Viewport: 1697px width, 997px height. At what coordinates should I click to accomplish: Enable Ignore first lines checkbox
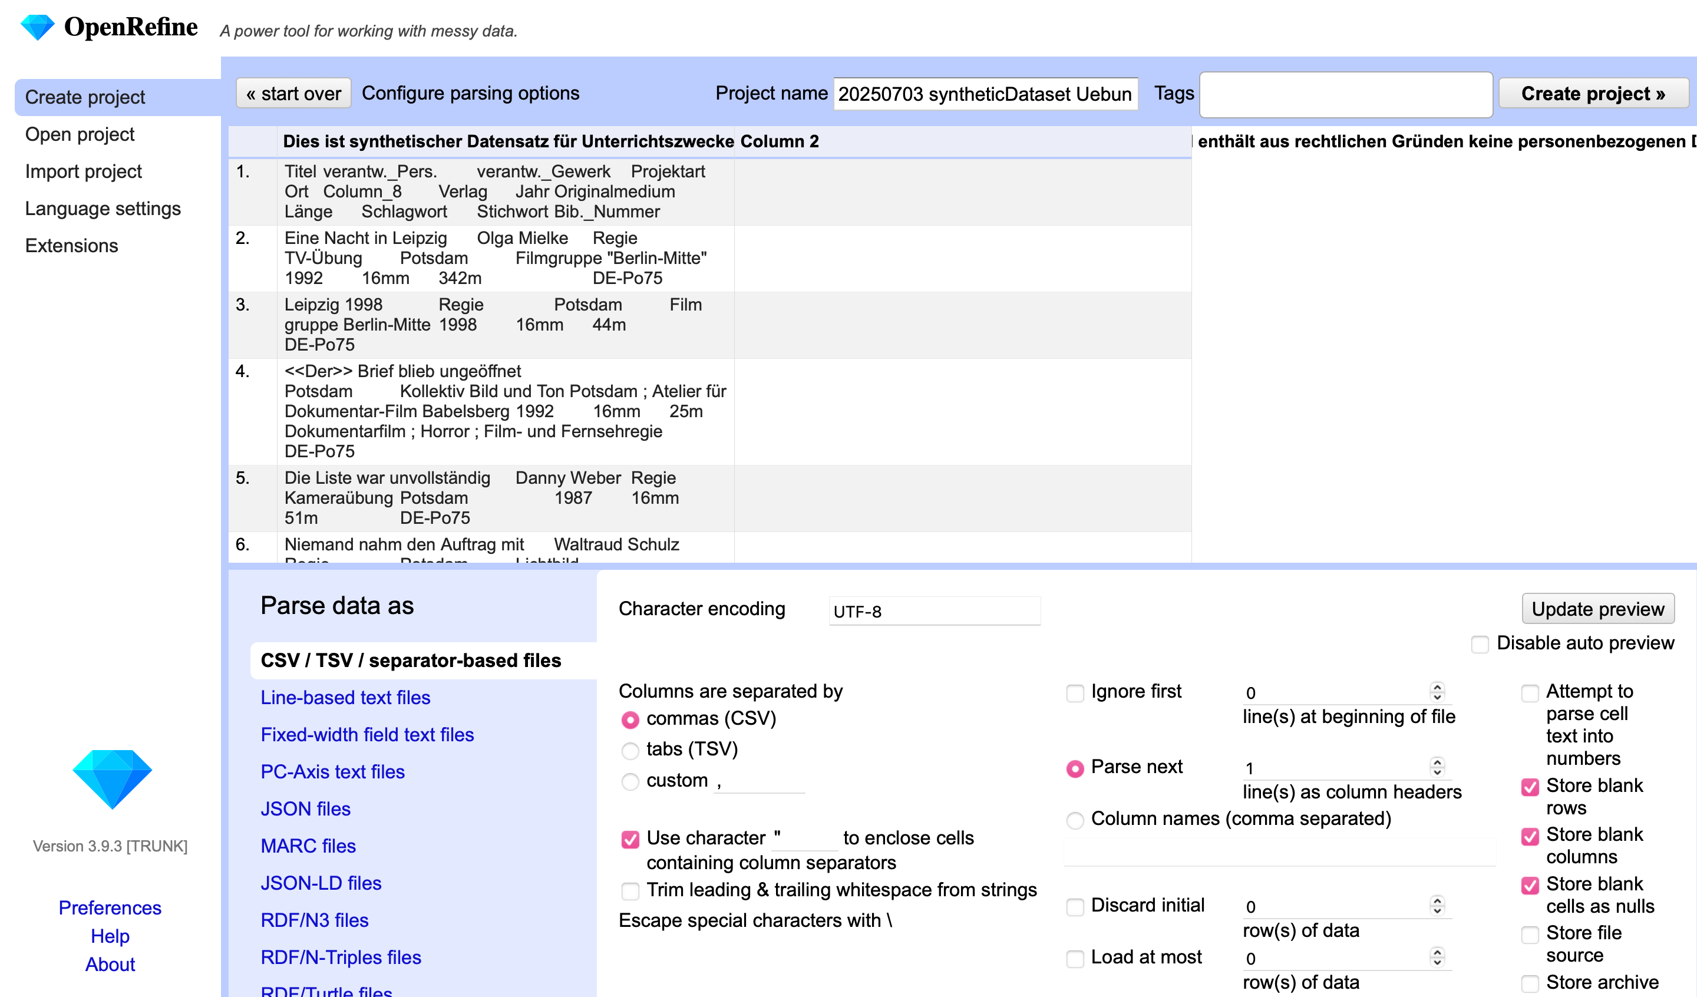coord(1075,693)
